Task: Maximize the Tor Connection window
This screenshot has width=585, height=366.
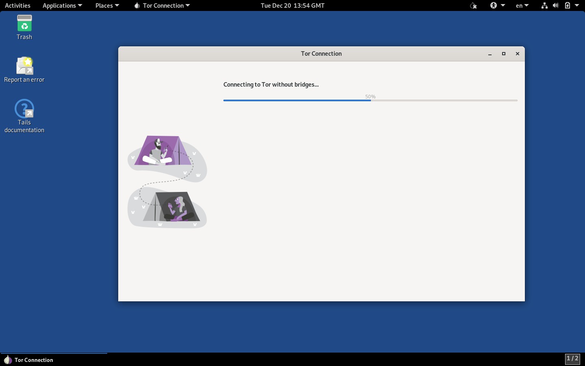Action: pos(504,54)
